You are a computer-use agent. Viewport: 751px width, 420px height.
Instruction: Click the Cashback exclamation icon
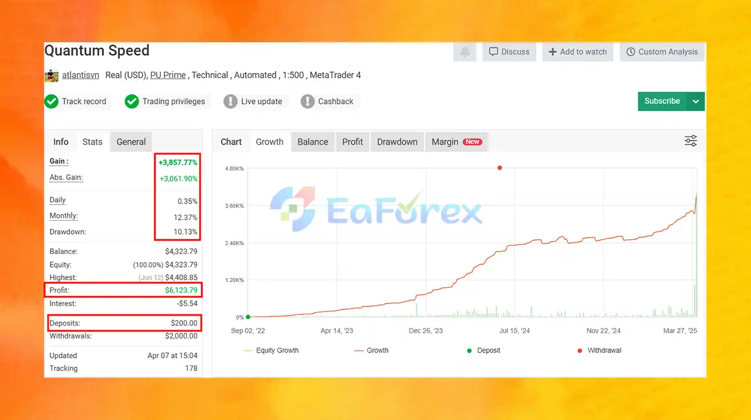(x=307, y=101)
